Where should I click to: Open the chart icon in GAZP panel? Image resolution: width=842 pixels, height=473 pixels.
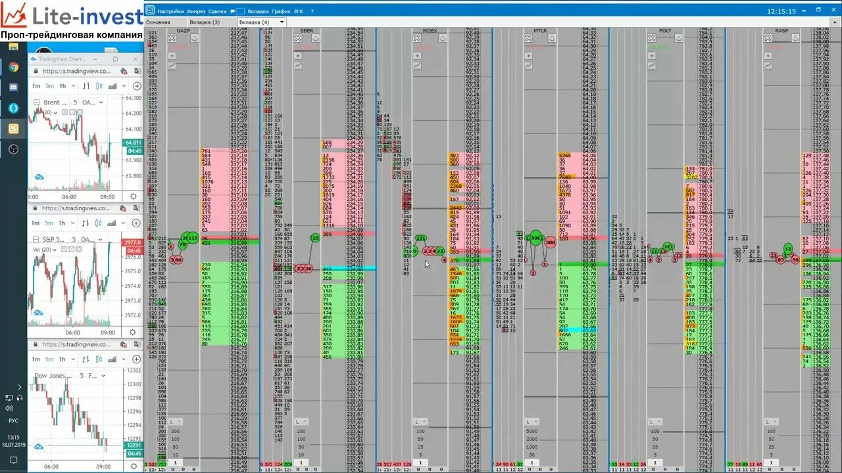(x=172, y=66)
